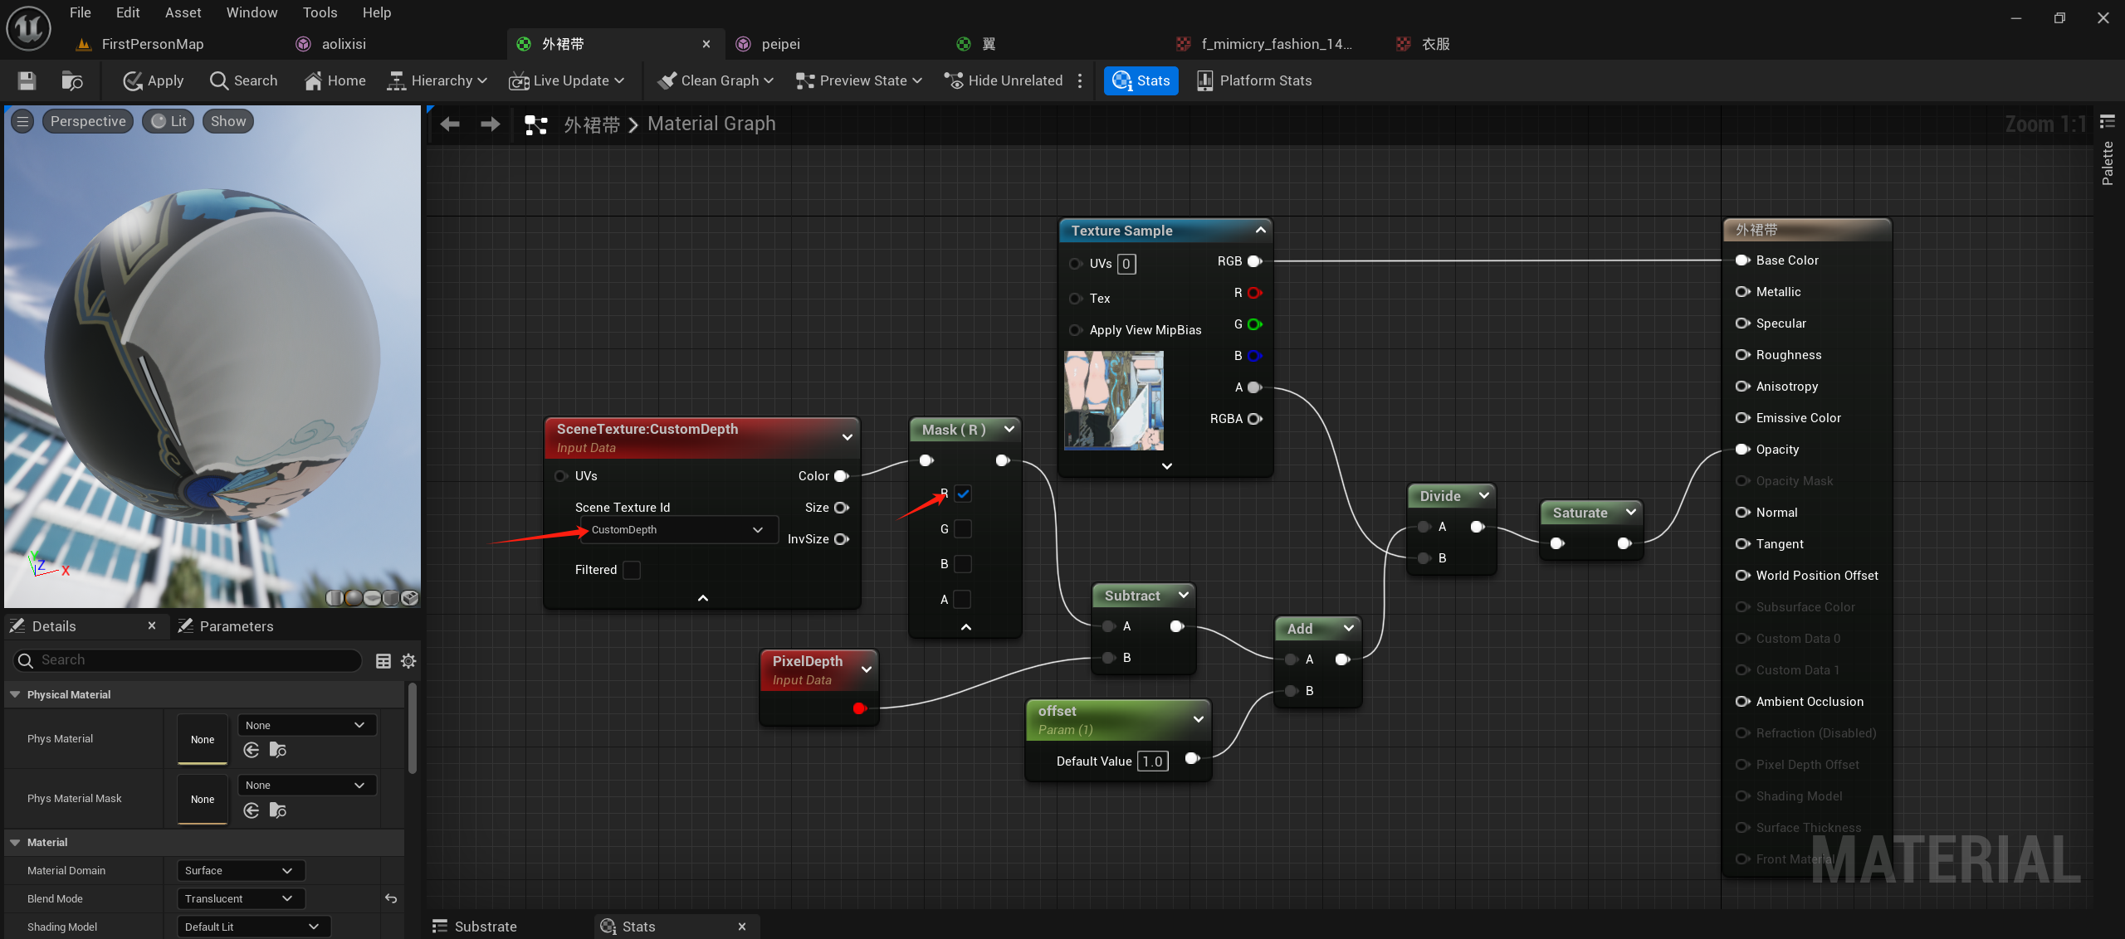The width and height of the screenshot is (2125, 939).
Task: Set preview mesh to plane
Action: pos(372,597)
